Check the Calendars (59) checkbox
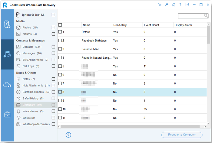This screenshot has height=143, width=212. 53,105
